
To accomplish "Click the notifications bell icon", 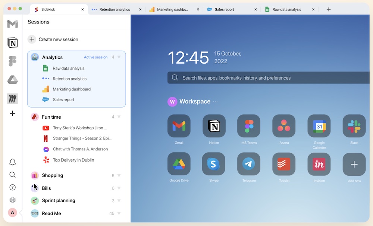I will 12,162.
